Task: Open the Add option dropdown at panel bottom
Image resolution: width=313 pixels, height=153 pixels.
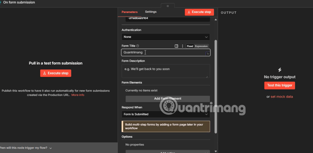Action: pos(168,152)
